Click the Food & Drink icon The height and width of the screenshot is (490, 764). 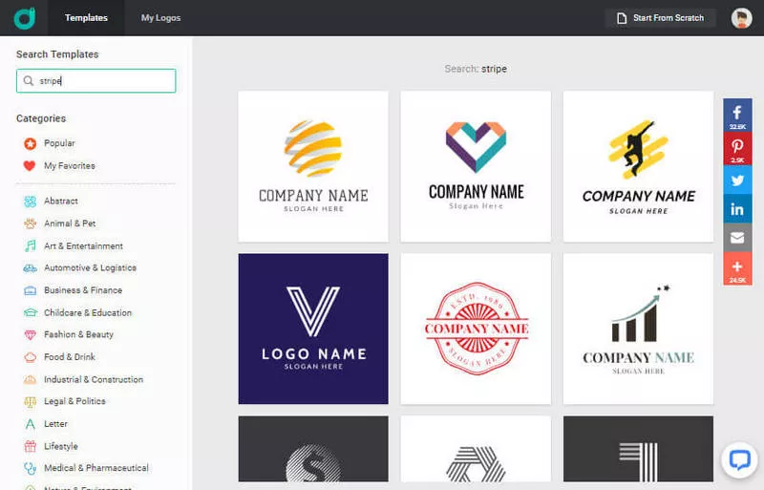click(31, 357)
